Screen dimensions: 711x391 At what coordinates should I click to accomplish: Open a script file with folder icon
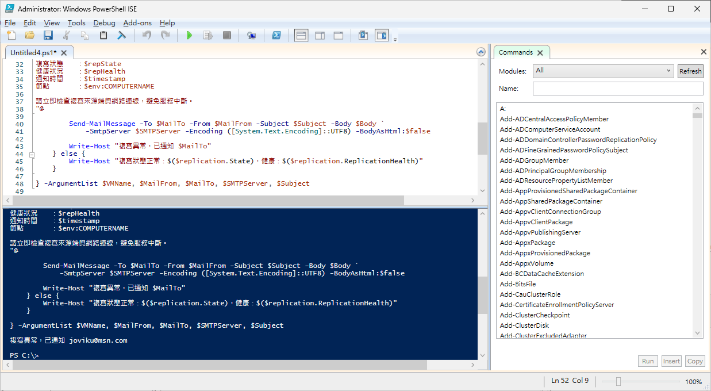click(29, 36)
